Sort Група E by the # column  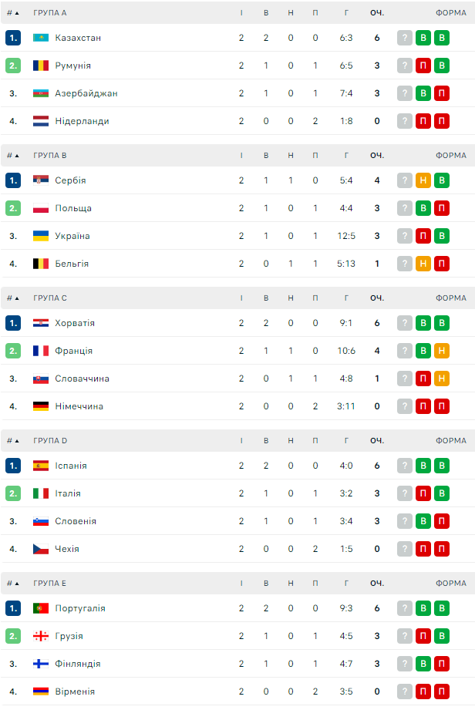pos(12,583)
